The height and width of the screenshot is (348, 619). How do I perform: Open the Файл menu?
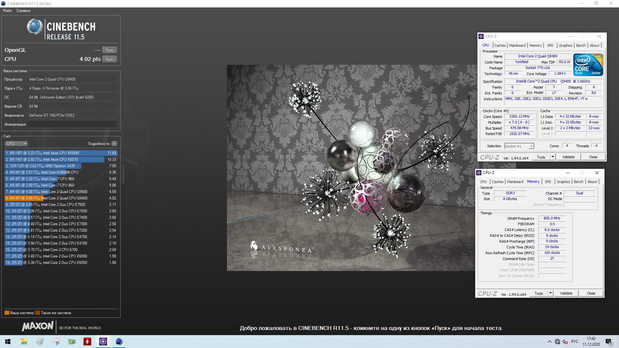pyautogui.click(x=7, y=11)
